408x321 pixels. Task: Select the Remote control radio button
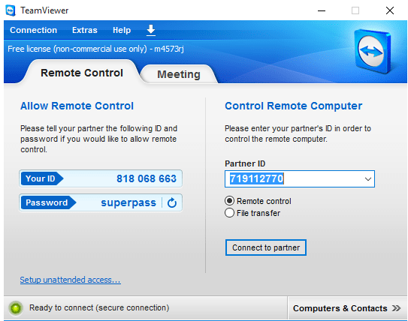(x=229, y=201)
